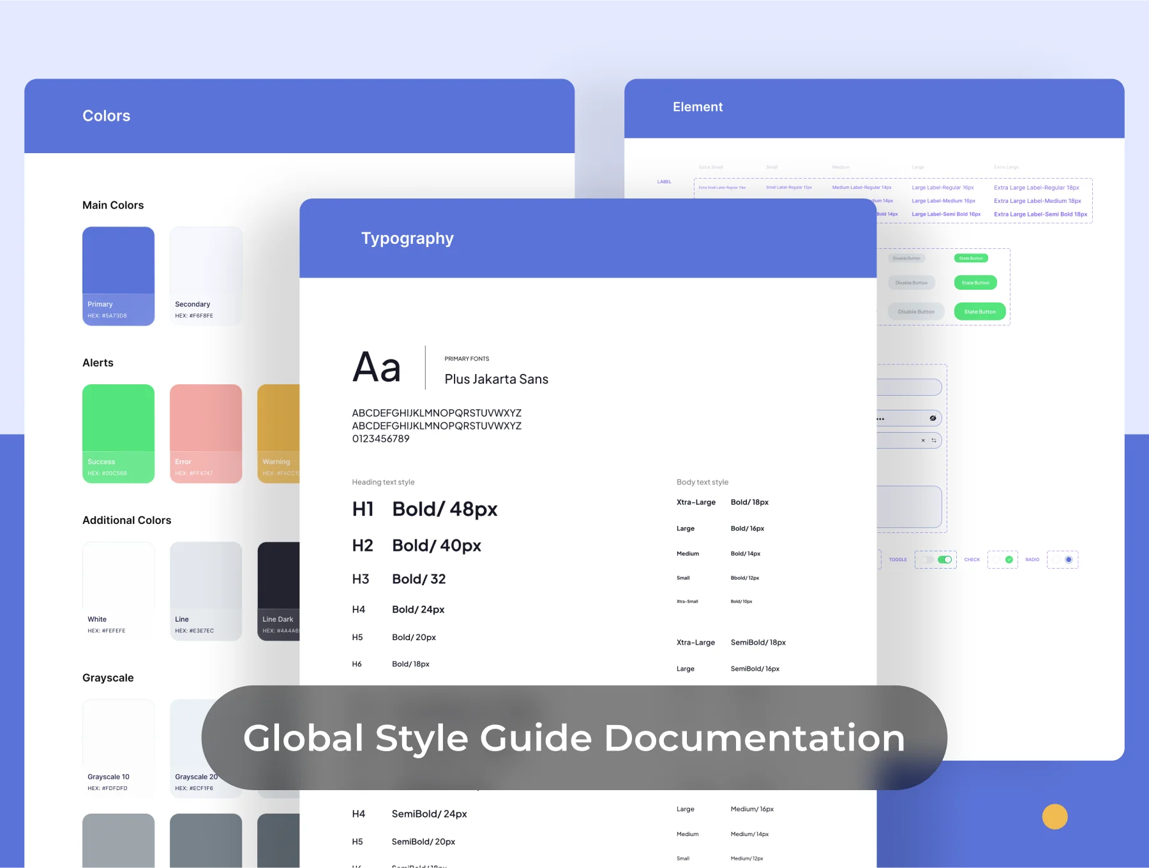1149x868 pixels.
Task: Click the Primary #5A73D8 color swatch
Action: coord(118,276)
